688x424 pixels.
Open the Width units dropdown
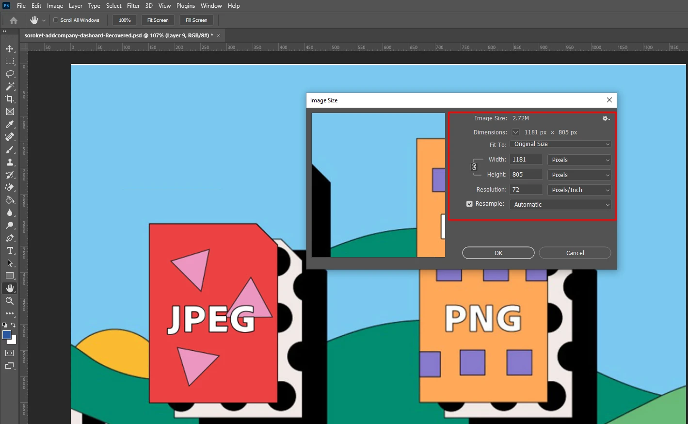point(579,160)
